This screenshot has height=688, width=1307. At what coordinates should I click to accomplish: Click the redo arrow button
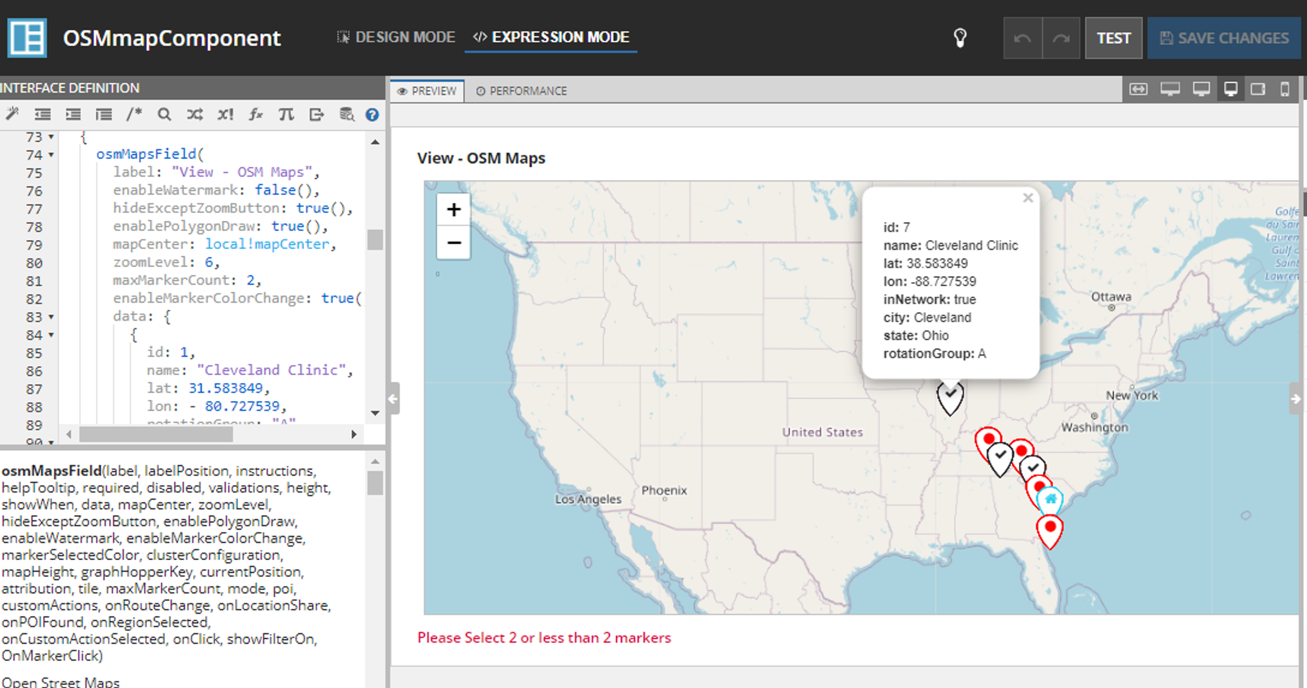1061,38
